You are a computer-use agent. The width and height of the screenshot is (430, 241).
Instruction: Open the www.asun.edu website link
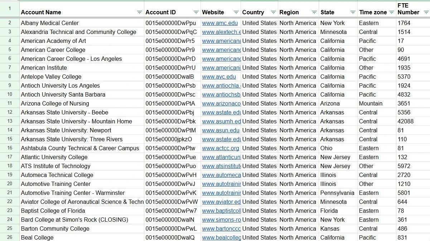(221, 130)
